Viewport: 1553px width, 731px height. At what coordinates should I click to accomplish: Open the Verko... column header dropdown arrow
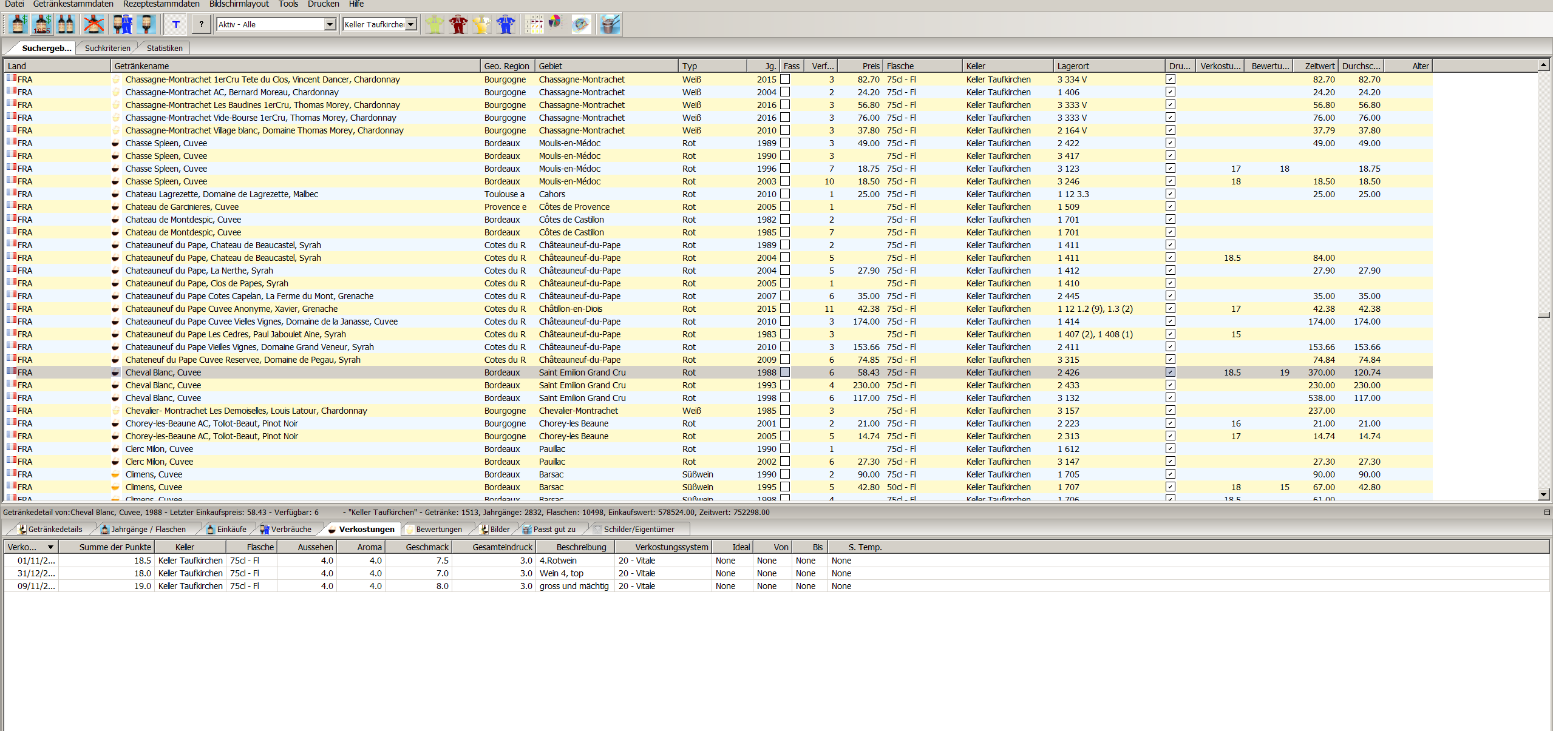coord(51,547)
